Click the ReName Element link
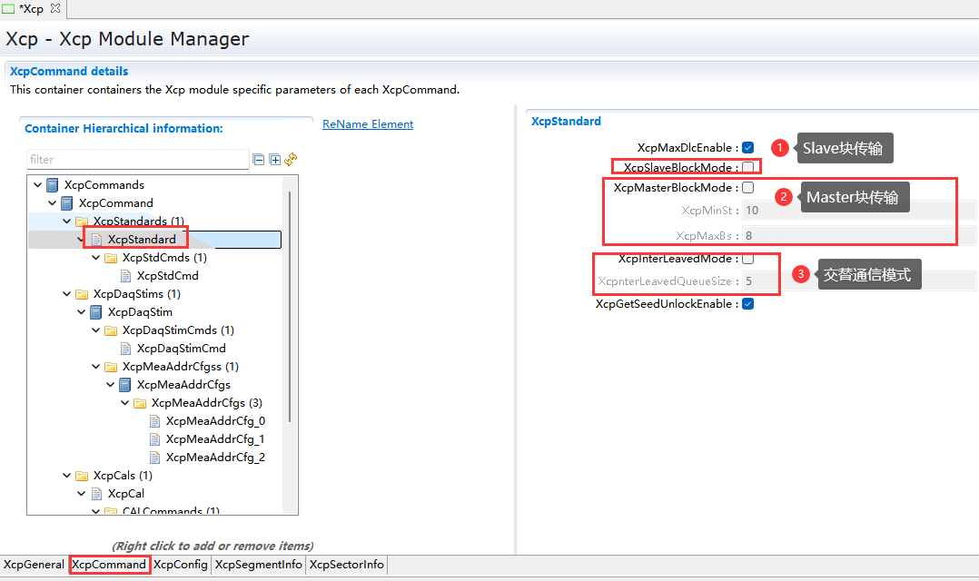This screenshot has height=581, width=979. 368,124
